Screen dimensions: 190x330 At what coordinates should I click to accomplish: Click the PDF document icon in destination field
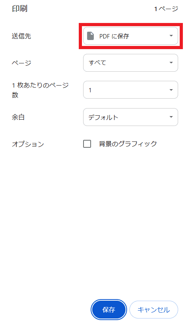click(90, 36)
